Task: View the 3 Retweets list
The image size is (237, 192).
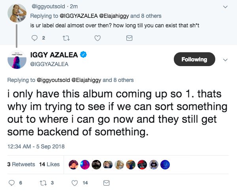Action: click(21, 164)
